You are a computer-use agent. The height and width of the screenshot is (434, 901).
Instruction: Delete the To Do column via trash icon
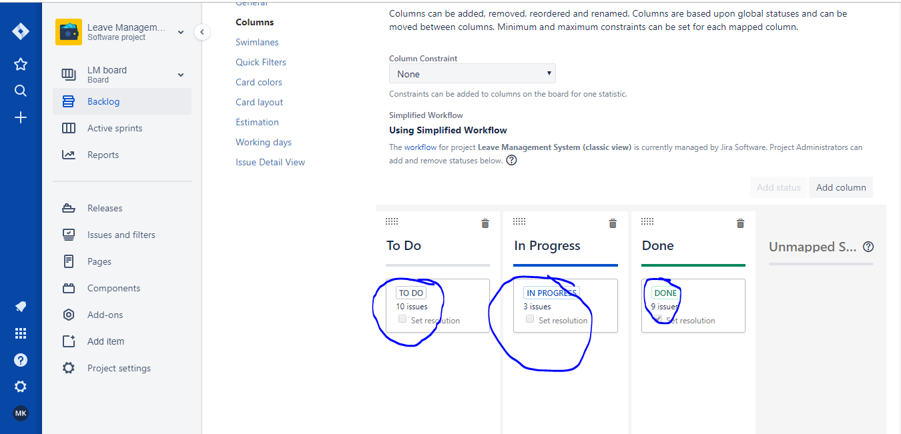485,223
